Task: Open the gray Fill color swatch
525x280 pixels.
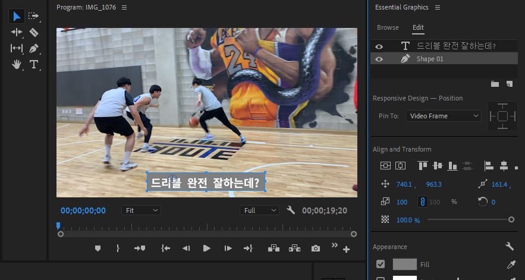Action: pos(405,265)
